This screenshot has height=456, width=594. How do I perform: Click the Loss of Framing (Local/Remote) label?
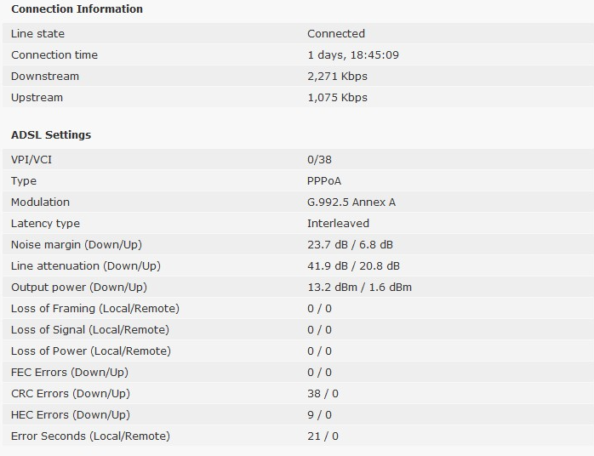(95, 309)
